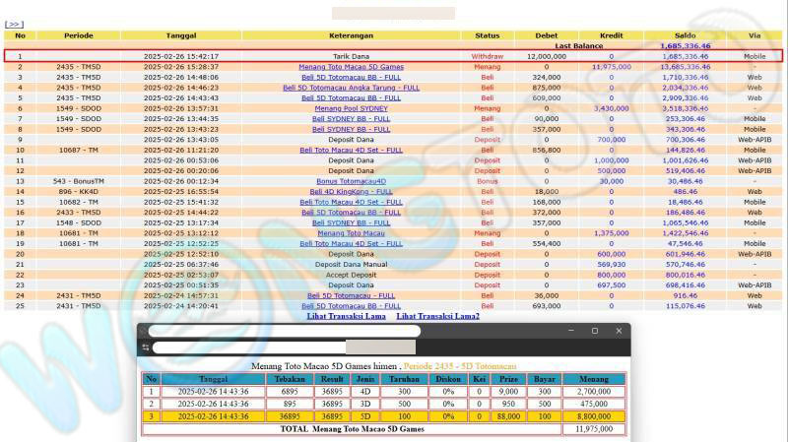Click the 11,975,000 kredit amount in row 2
788x442 pixels.
(611, 67)
